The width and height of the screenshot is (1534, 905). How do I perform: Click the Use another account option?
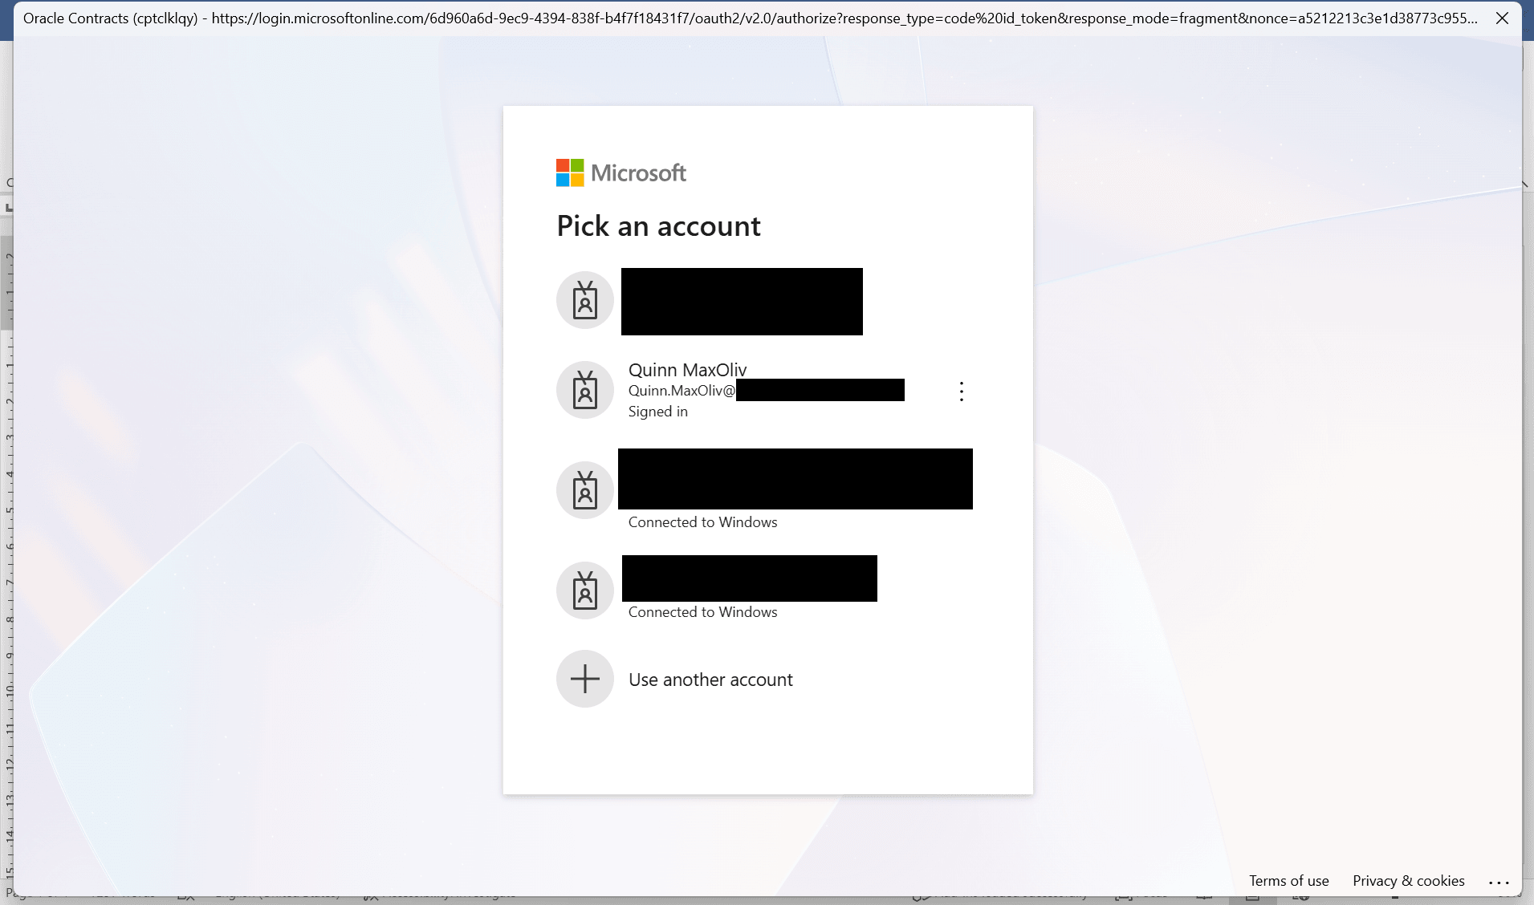(768, 680)
